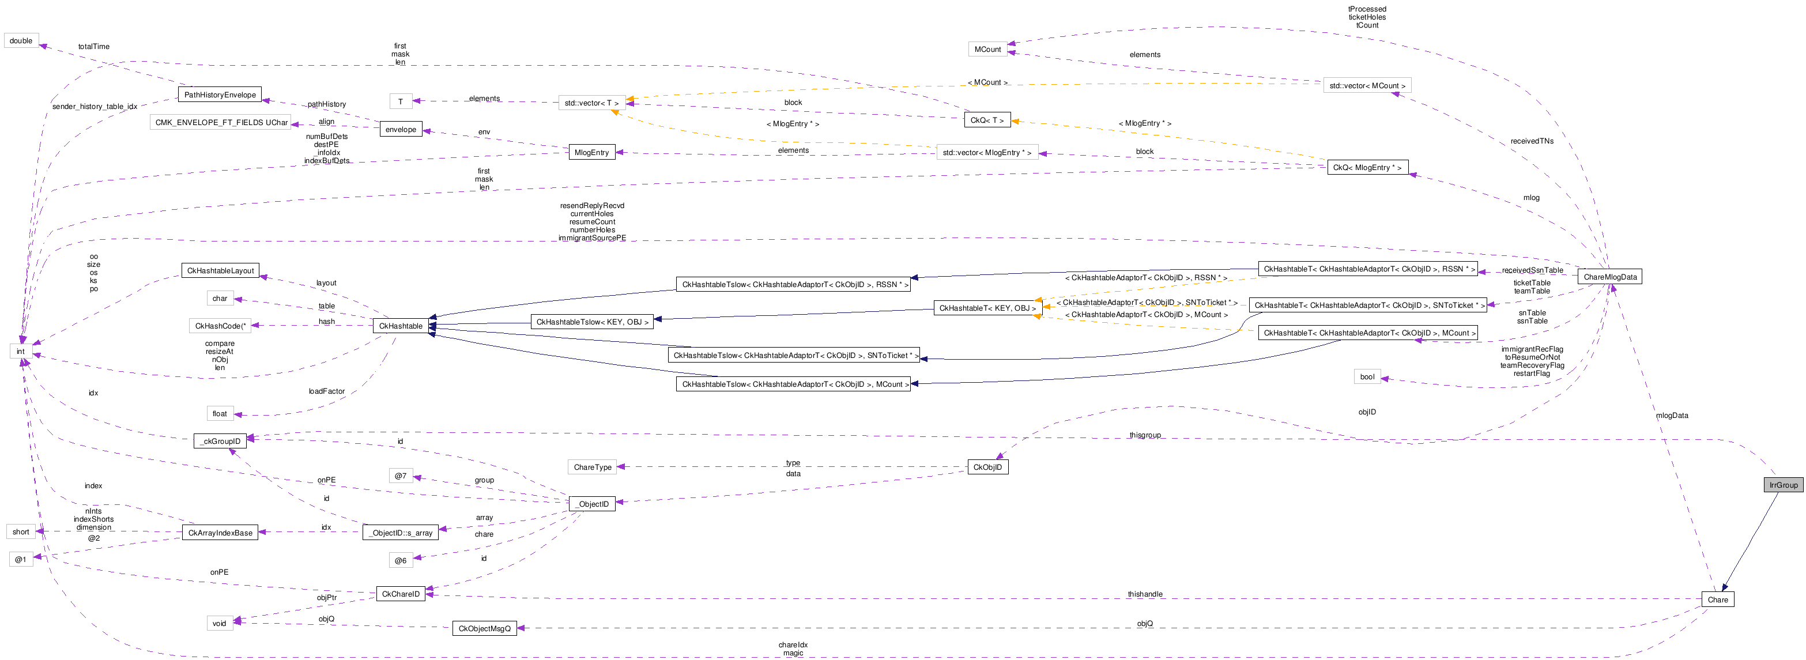Image resolution: width=1806 pixels, height=660 pixels.
Task: Select the CkArrayIndexBase node
Action: tap(220, 533)
